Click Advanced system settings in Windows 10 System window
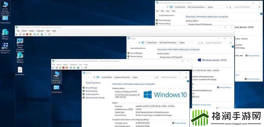264x127 pixels. (95, 97)
